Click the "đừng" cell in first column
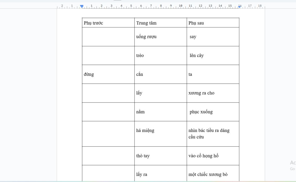296x182 pixels. [x=89, y=74]
